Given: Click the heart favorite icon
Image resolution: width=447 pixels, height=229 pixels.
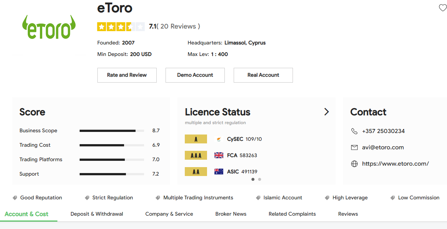Looking at the screenshot, I should (443, 7).
